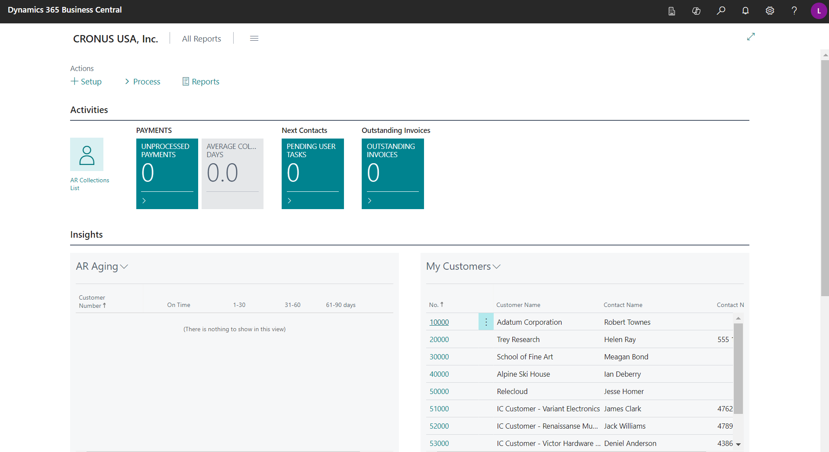Open customer 30000 link
Image resolution: width=829 pixels, height=452 pixels.
pos(439,357)
